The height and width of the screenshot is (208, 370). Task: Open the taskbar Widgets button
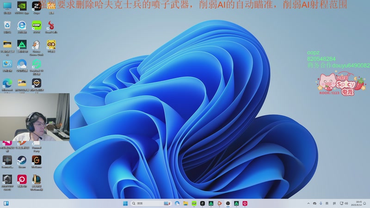click(x=6, y=203)
